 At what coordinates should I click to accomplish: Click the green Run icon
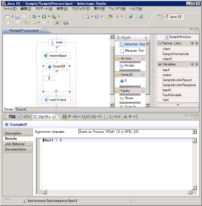[44, 17]
